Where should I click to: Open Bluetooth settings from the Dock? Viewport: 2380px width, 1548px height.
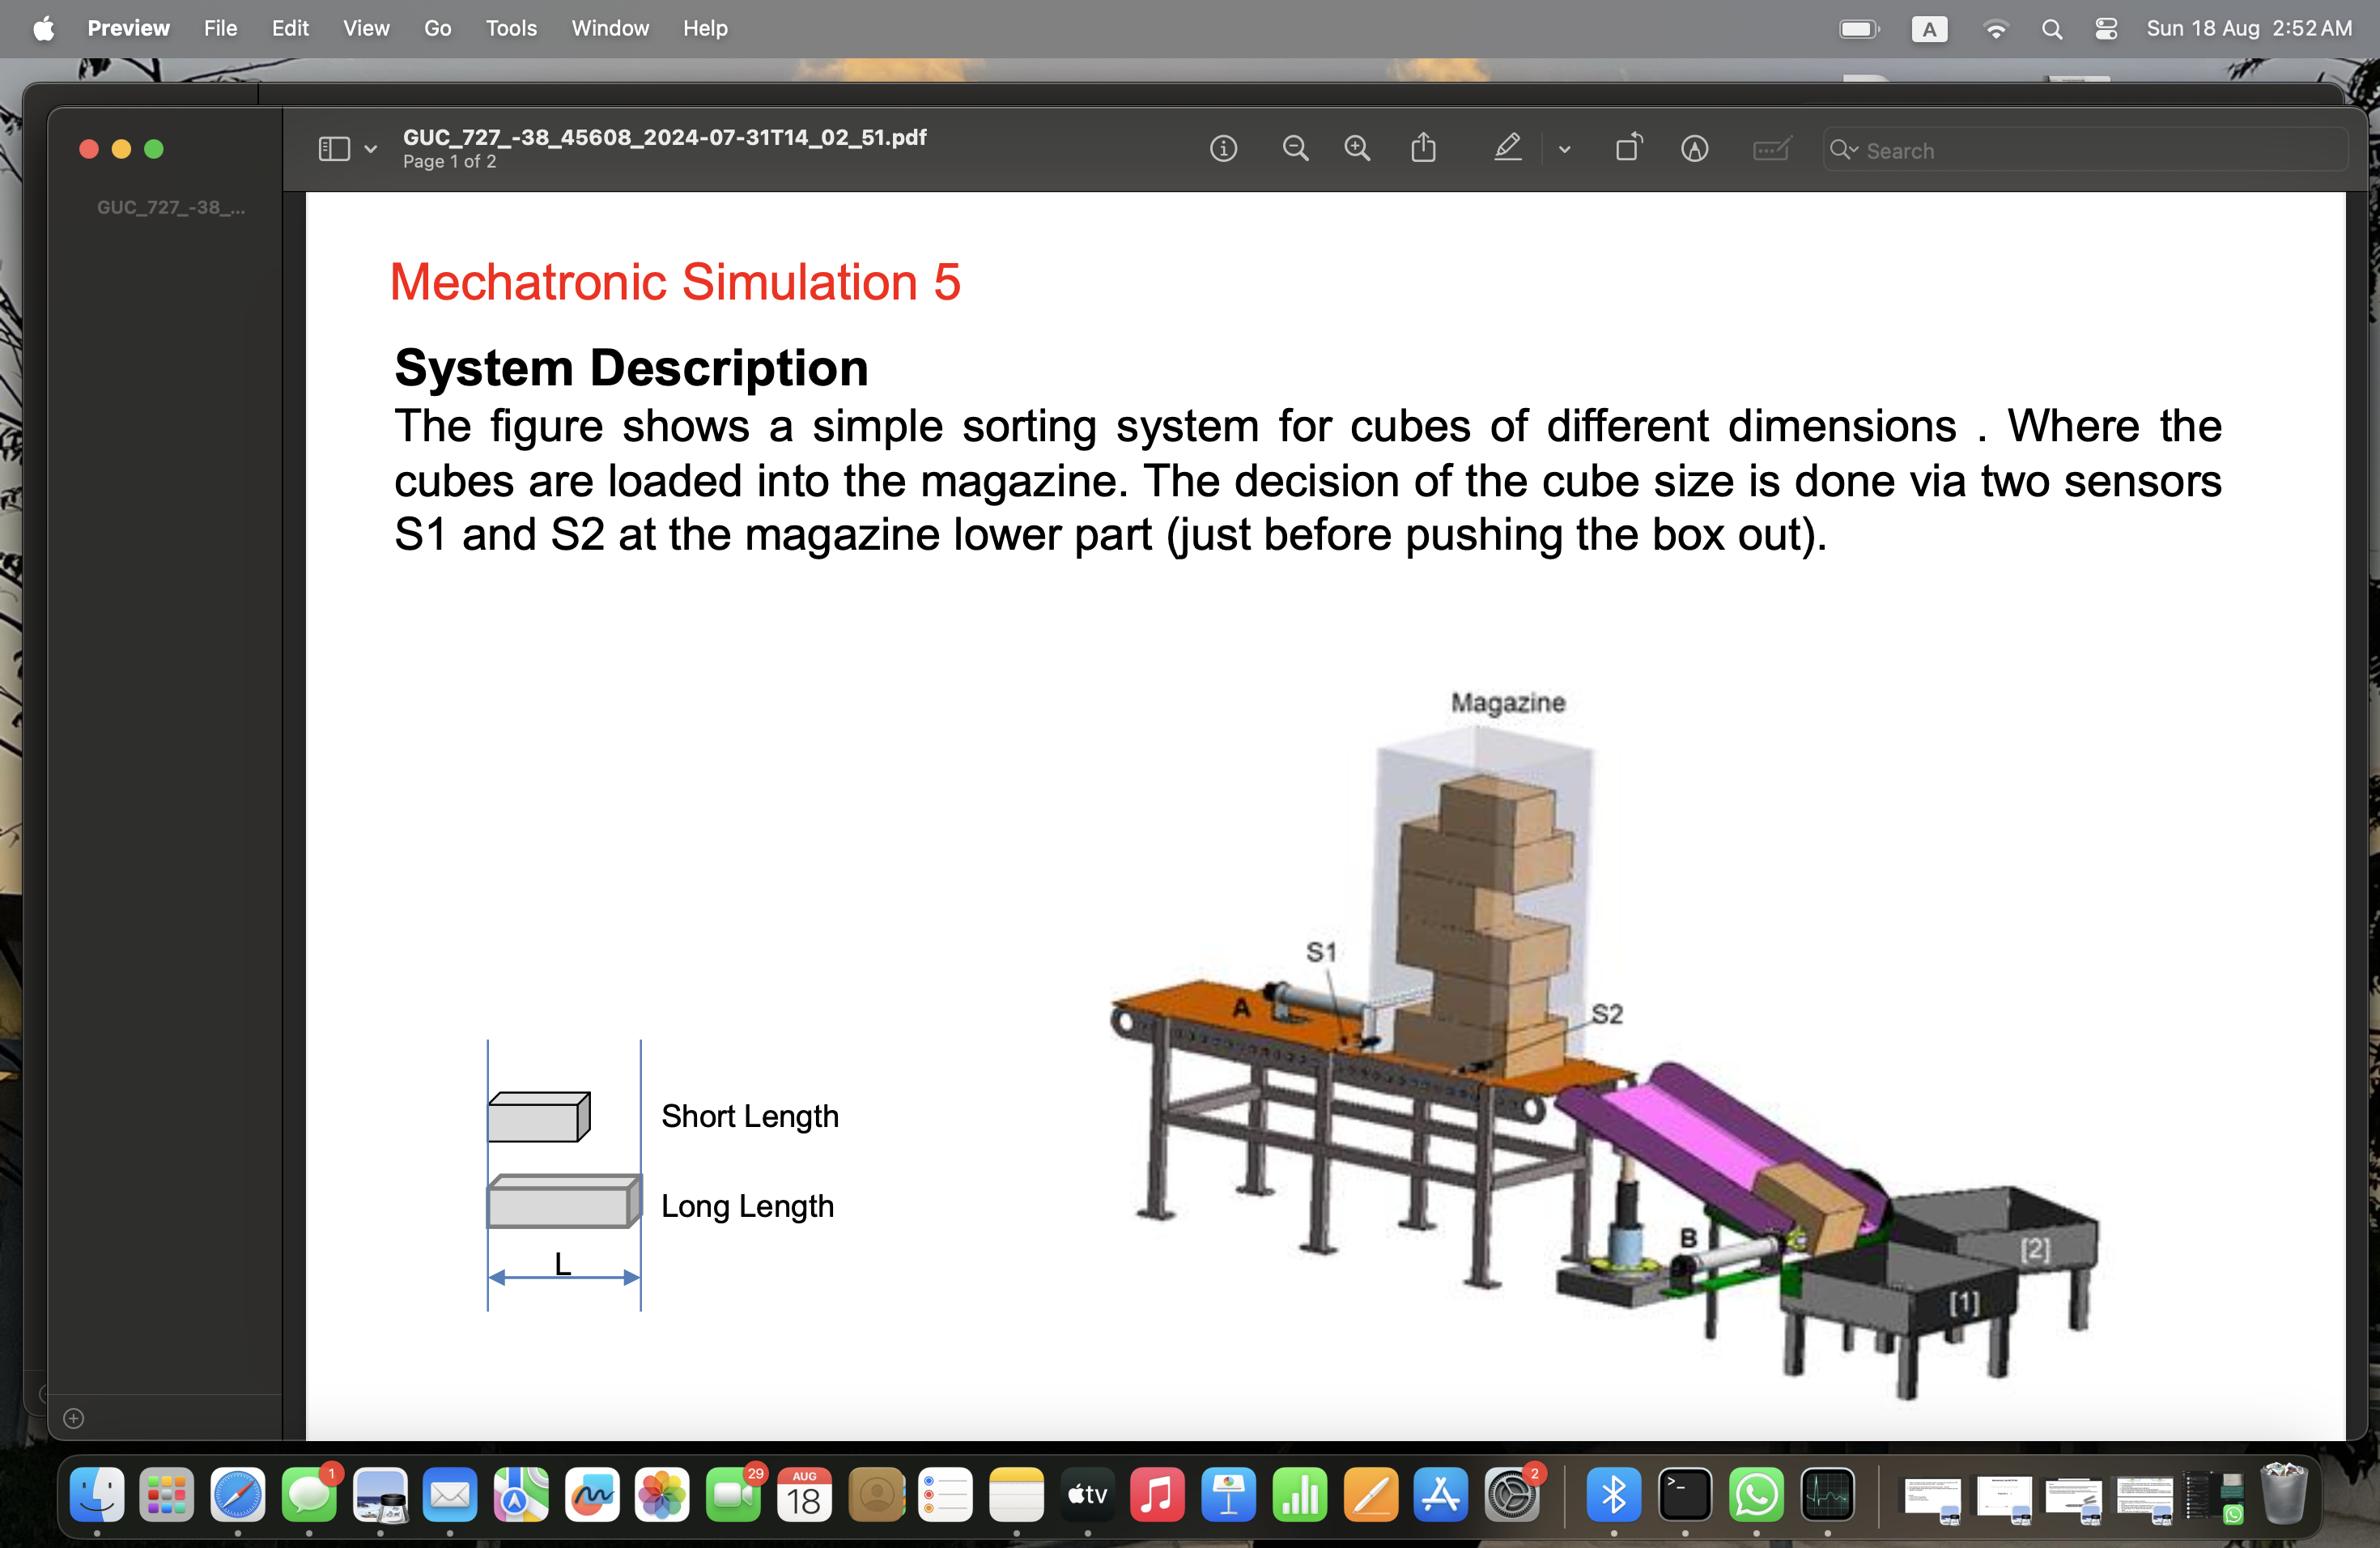tap(1614, 1497)
